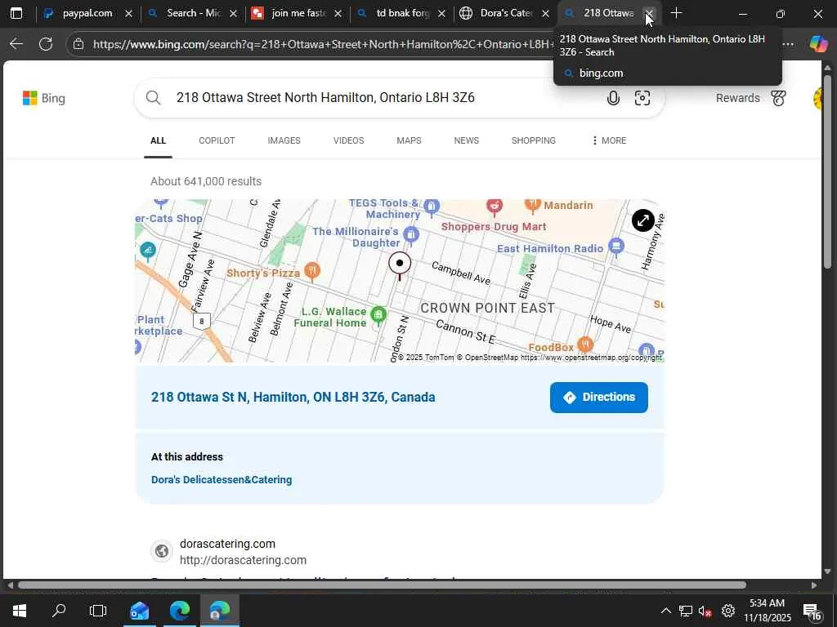The image size is (837, 627).
Task: Select the ALL results tab
Action: click(158, 140)
